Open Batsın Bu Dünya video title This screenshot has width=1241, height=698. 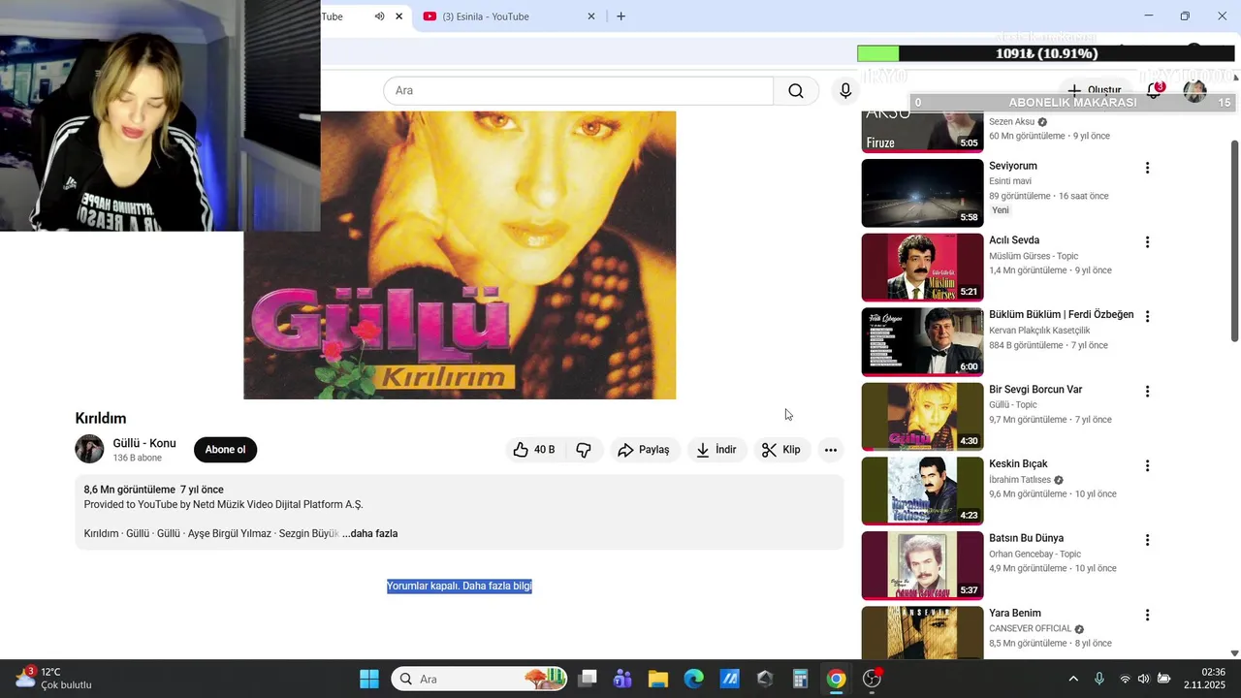click(x=1026, y=538)
